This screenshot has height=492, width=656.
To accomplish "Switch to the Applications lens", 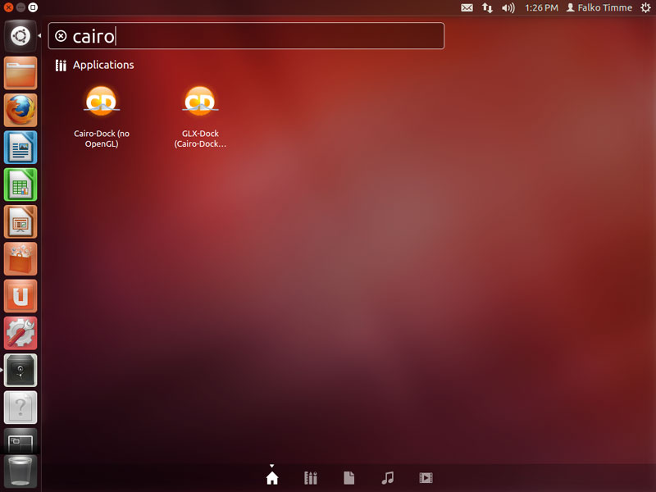I will point(311,478).
